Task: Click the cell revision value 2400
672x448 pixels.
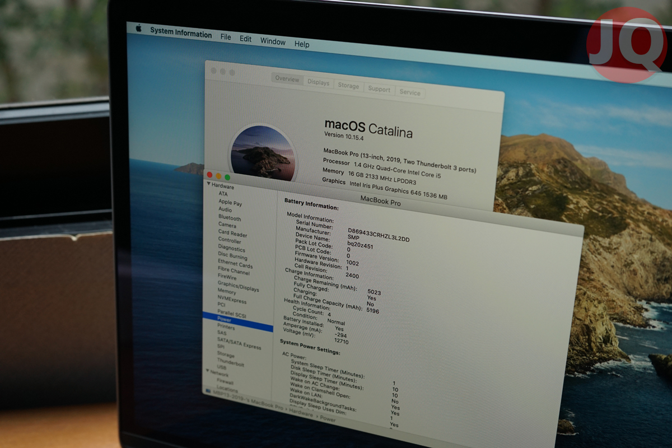Action: point(352,276)
